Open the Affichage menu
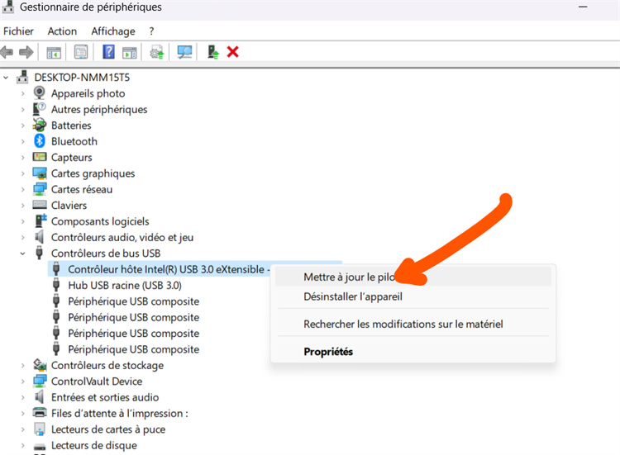 (113, 31)
